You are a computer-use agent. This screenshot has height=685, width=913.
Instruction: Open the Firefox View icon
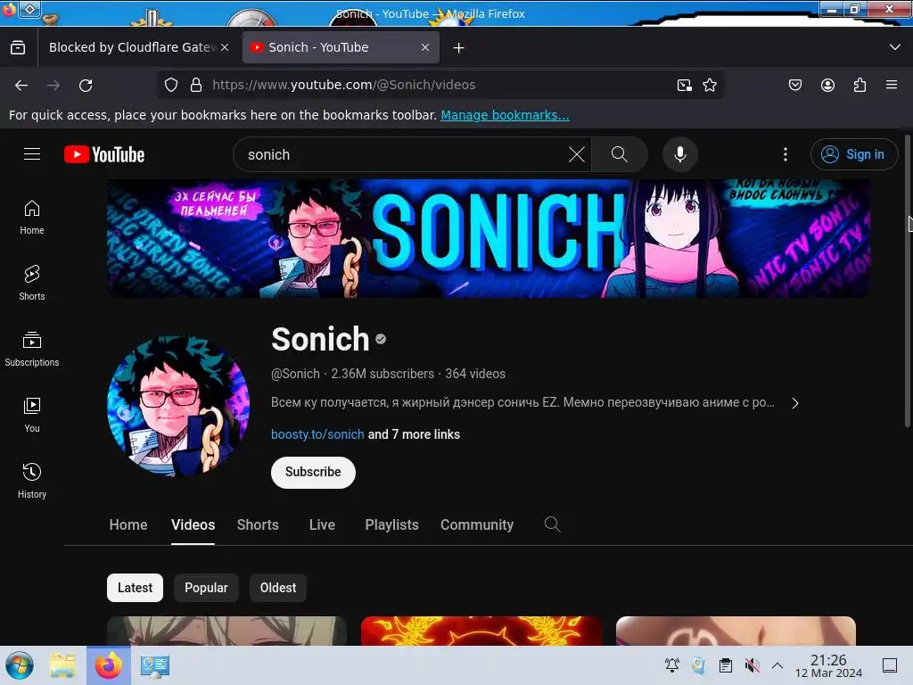click(x=18, y=48)
